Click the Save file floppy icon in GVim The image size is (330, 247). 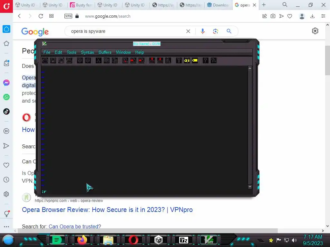(53, 60)
